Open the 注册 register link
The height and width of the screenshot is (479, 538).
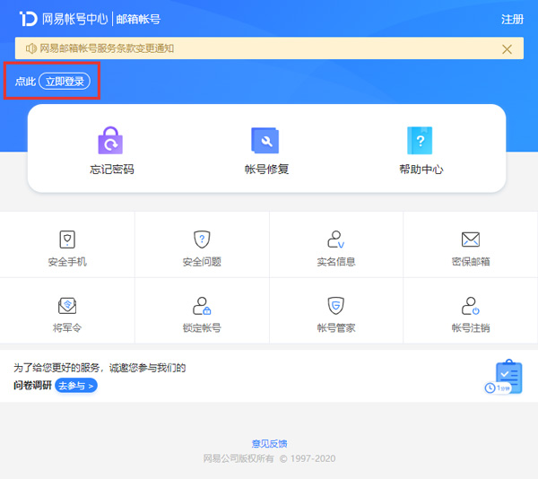point(512,19)
